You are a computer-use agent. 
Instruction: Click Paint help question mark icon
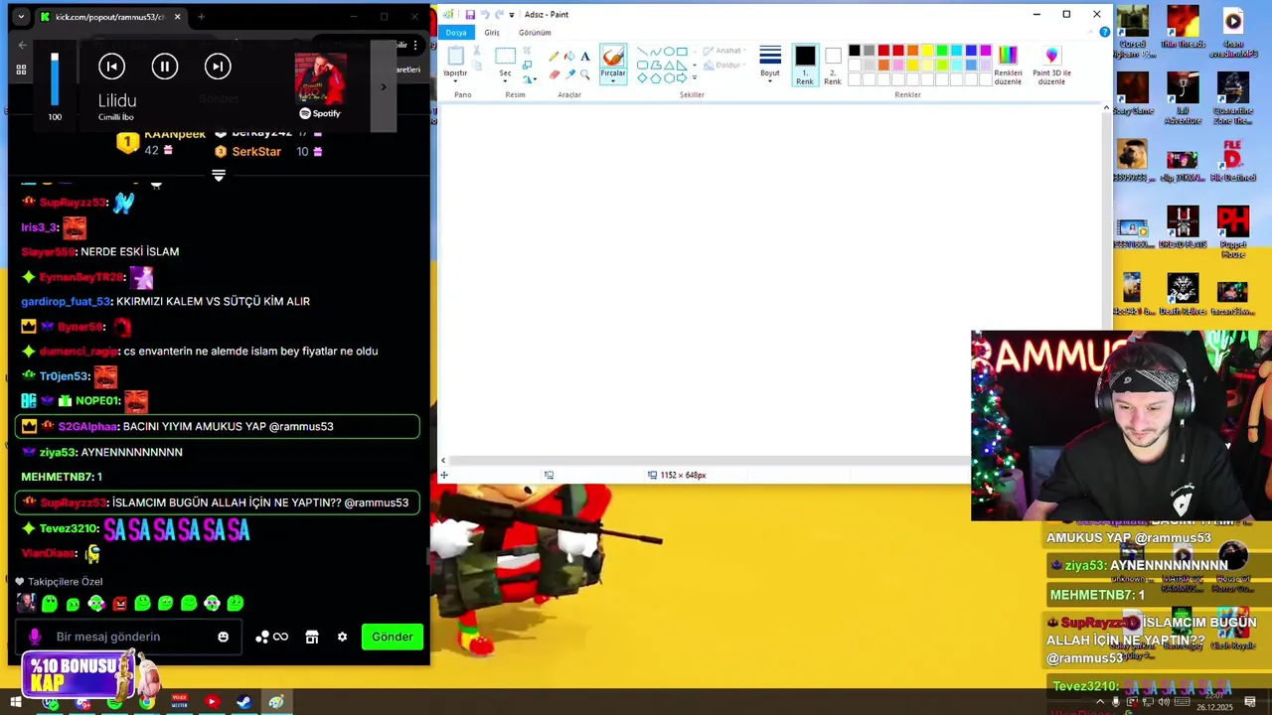[x=1104, y=32]
